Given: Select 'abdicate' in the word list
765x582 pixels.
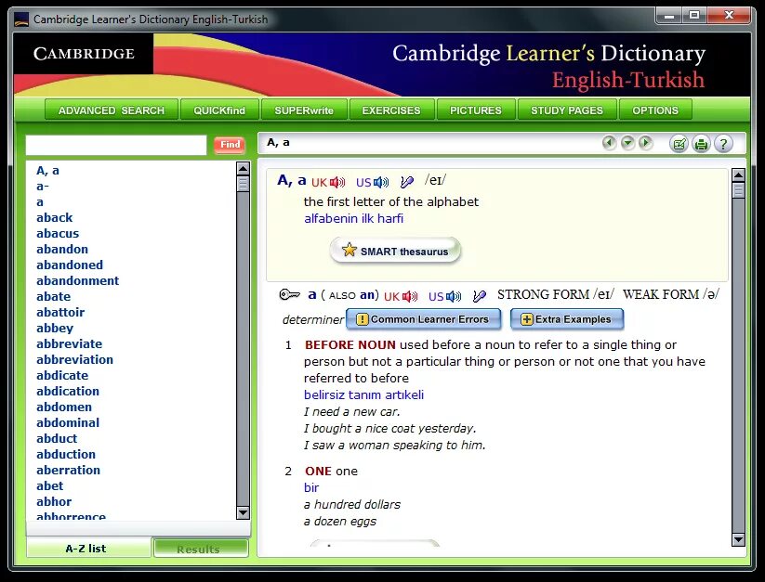Looking at the screenshot, I should 62,376.
